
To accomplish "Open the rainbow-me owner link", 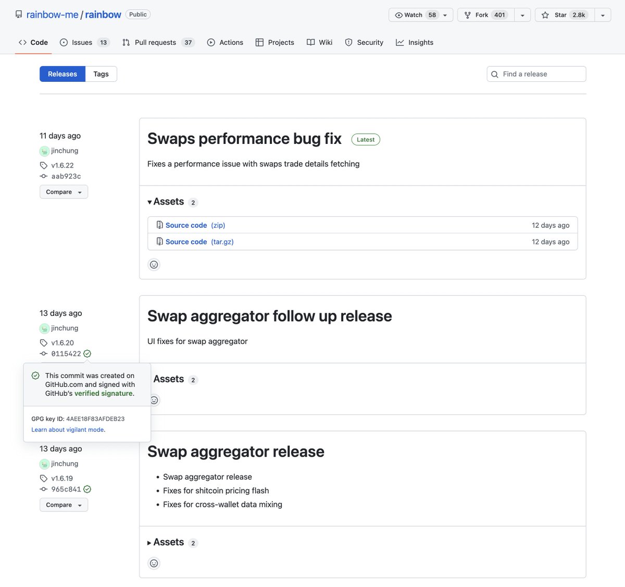I will 52,15.
